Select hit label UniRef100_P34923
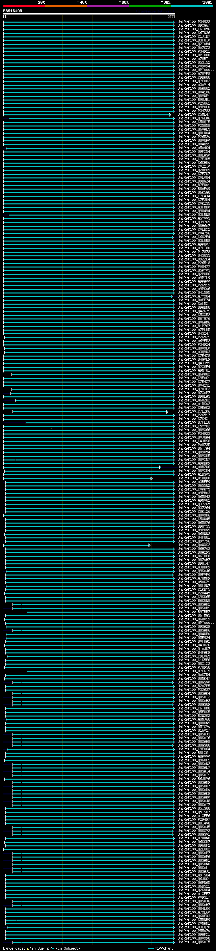Viewport: 216px width, 951px height. [x=193, y=434]
